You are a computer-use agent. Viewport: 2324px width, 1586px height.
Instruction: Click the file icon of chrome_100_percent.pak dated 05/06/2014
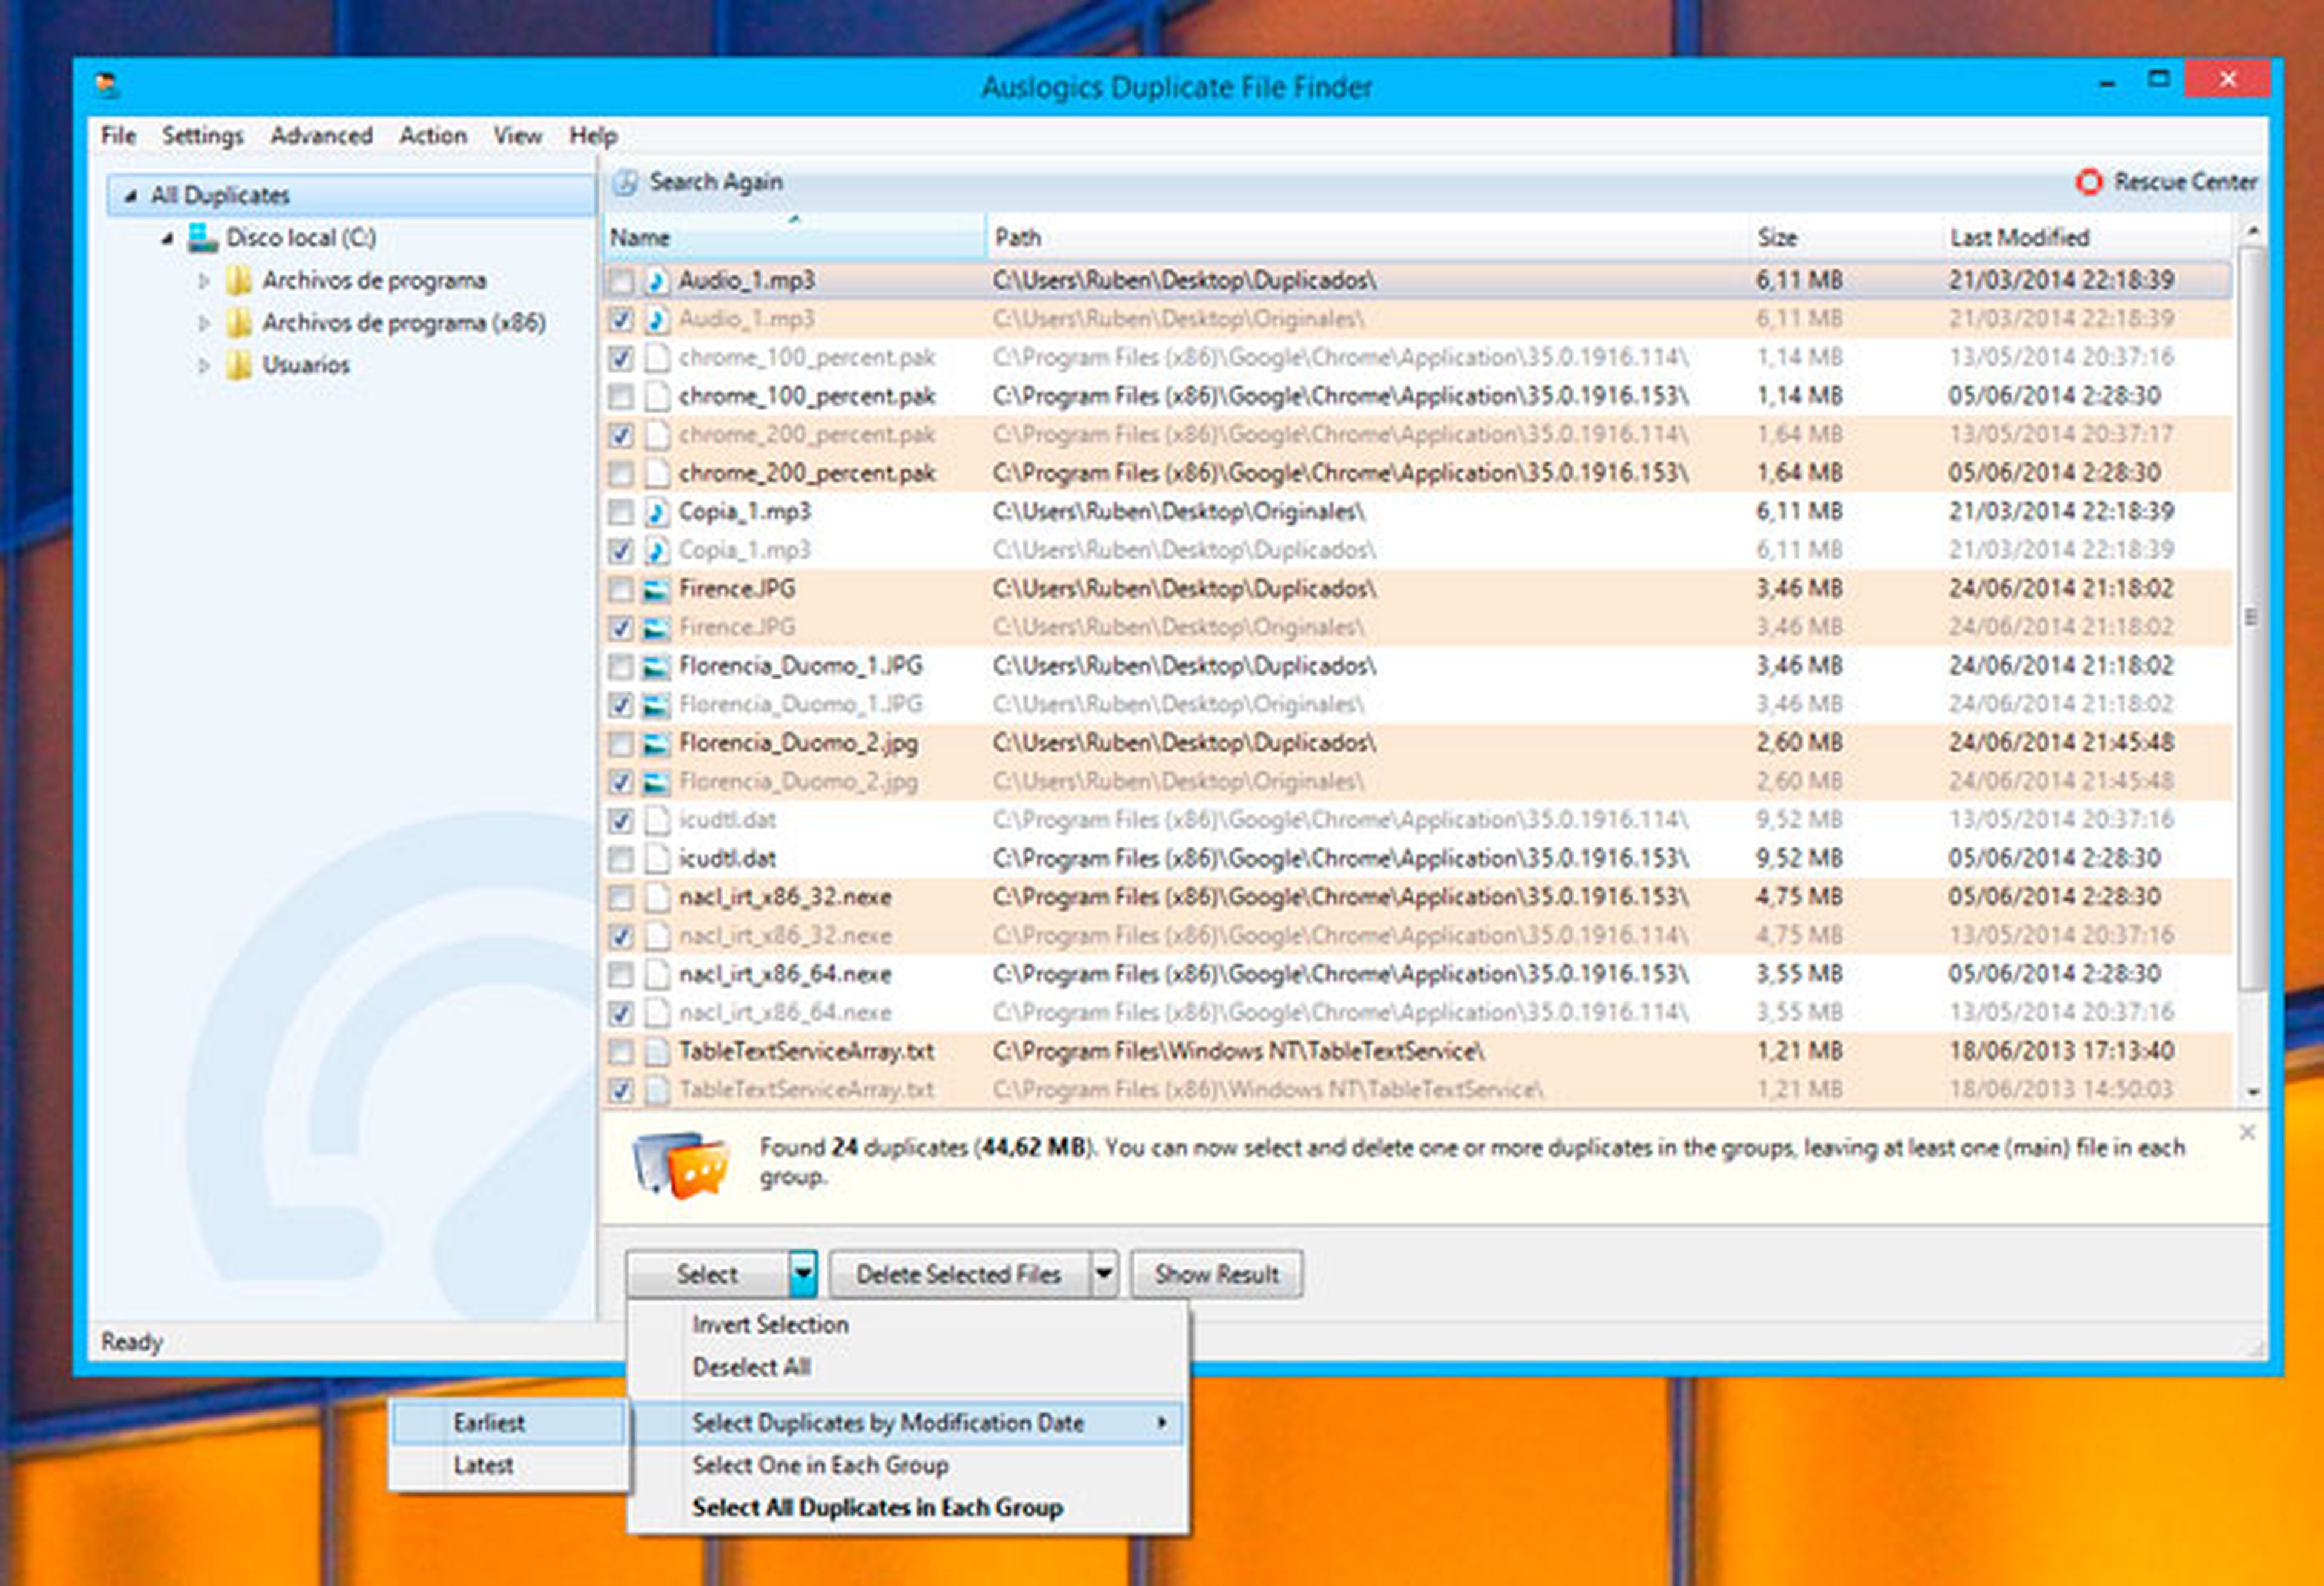pyautogui.click(x=656, y=396)
